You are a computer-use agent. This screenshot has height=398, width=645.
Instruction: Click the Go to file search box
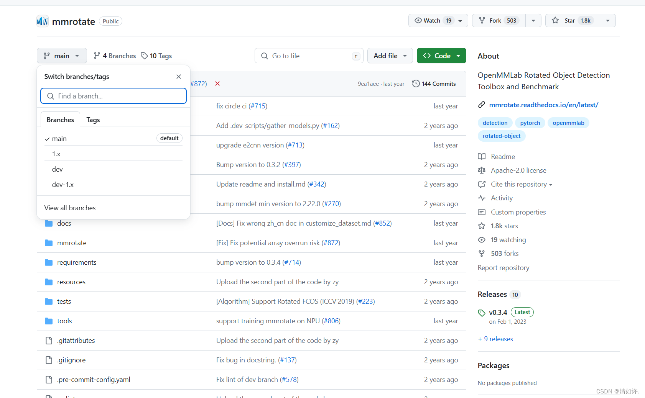(309, 56)
